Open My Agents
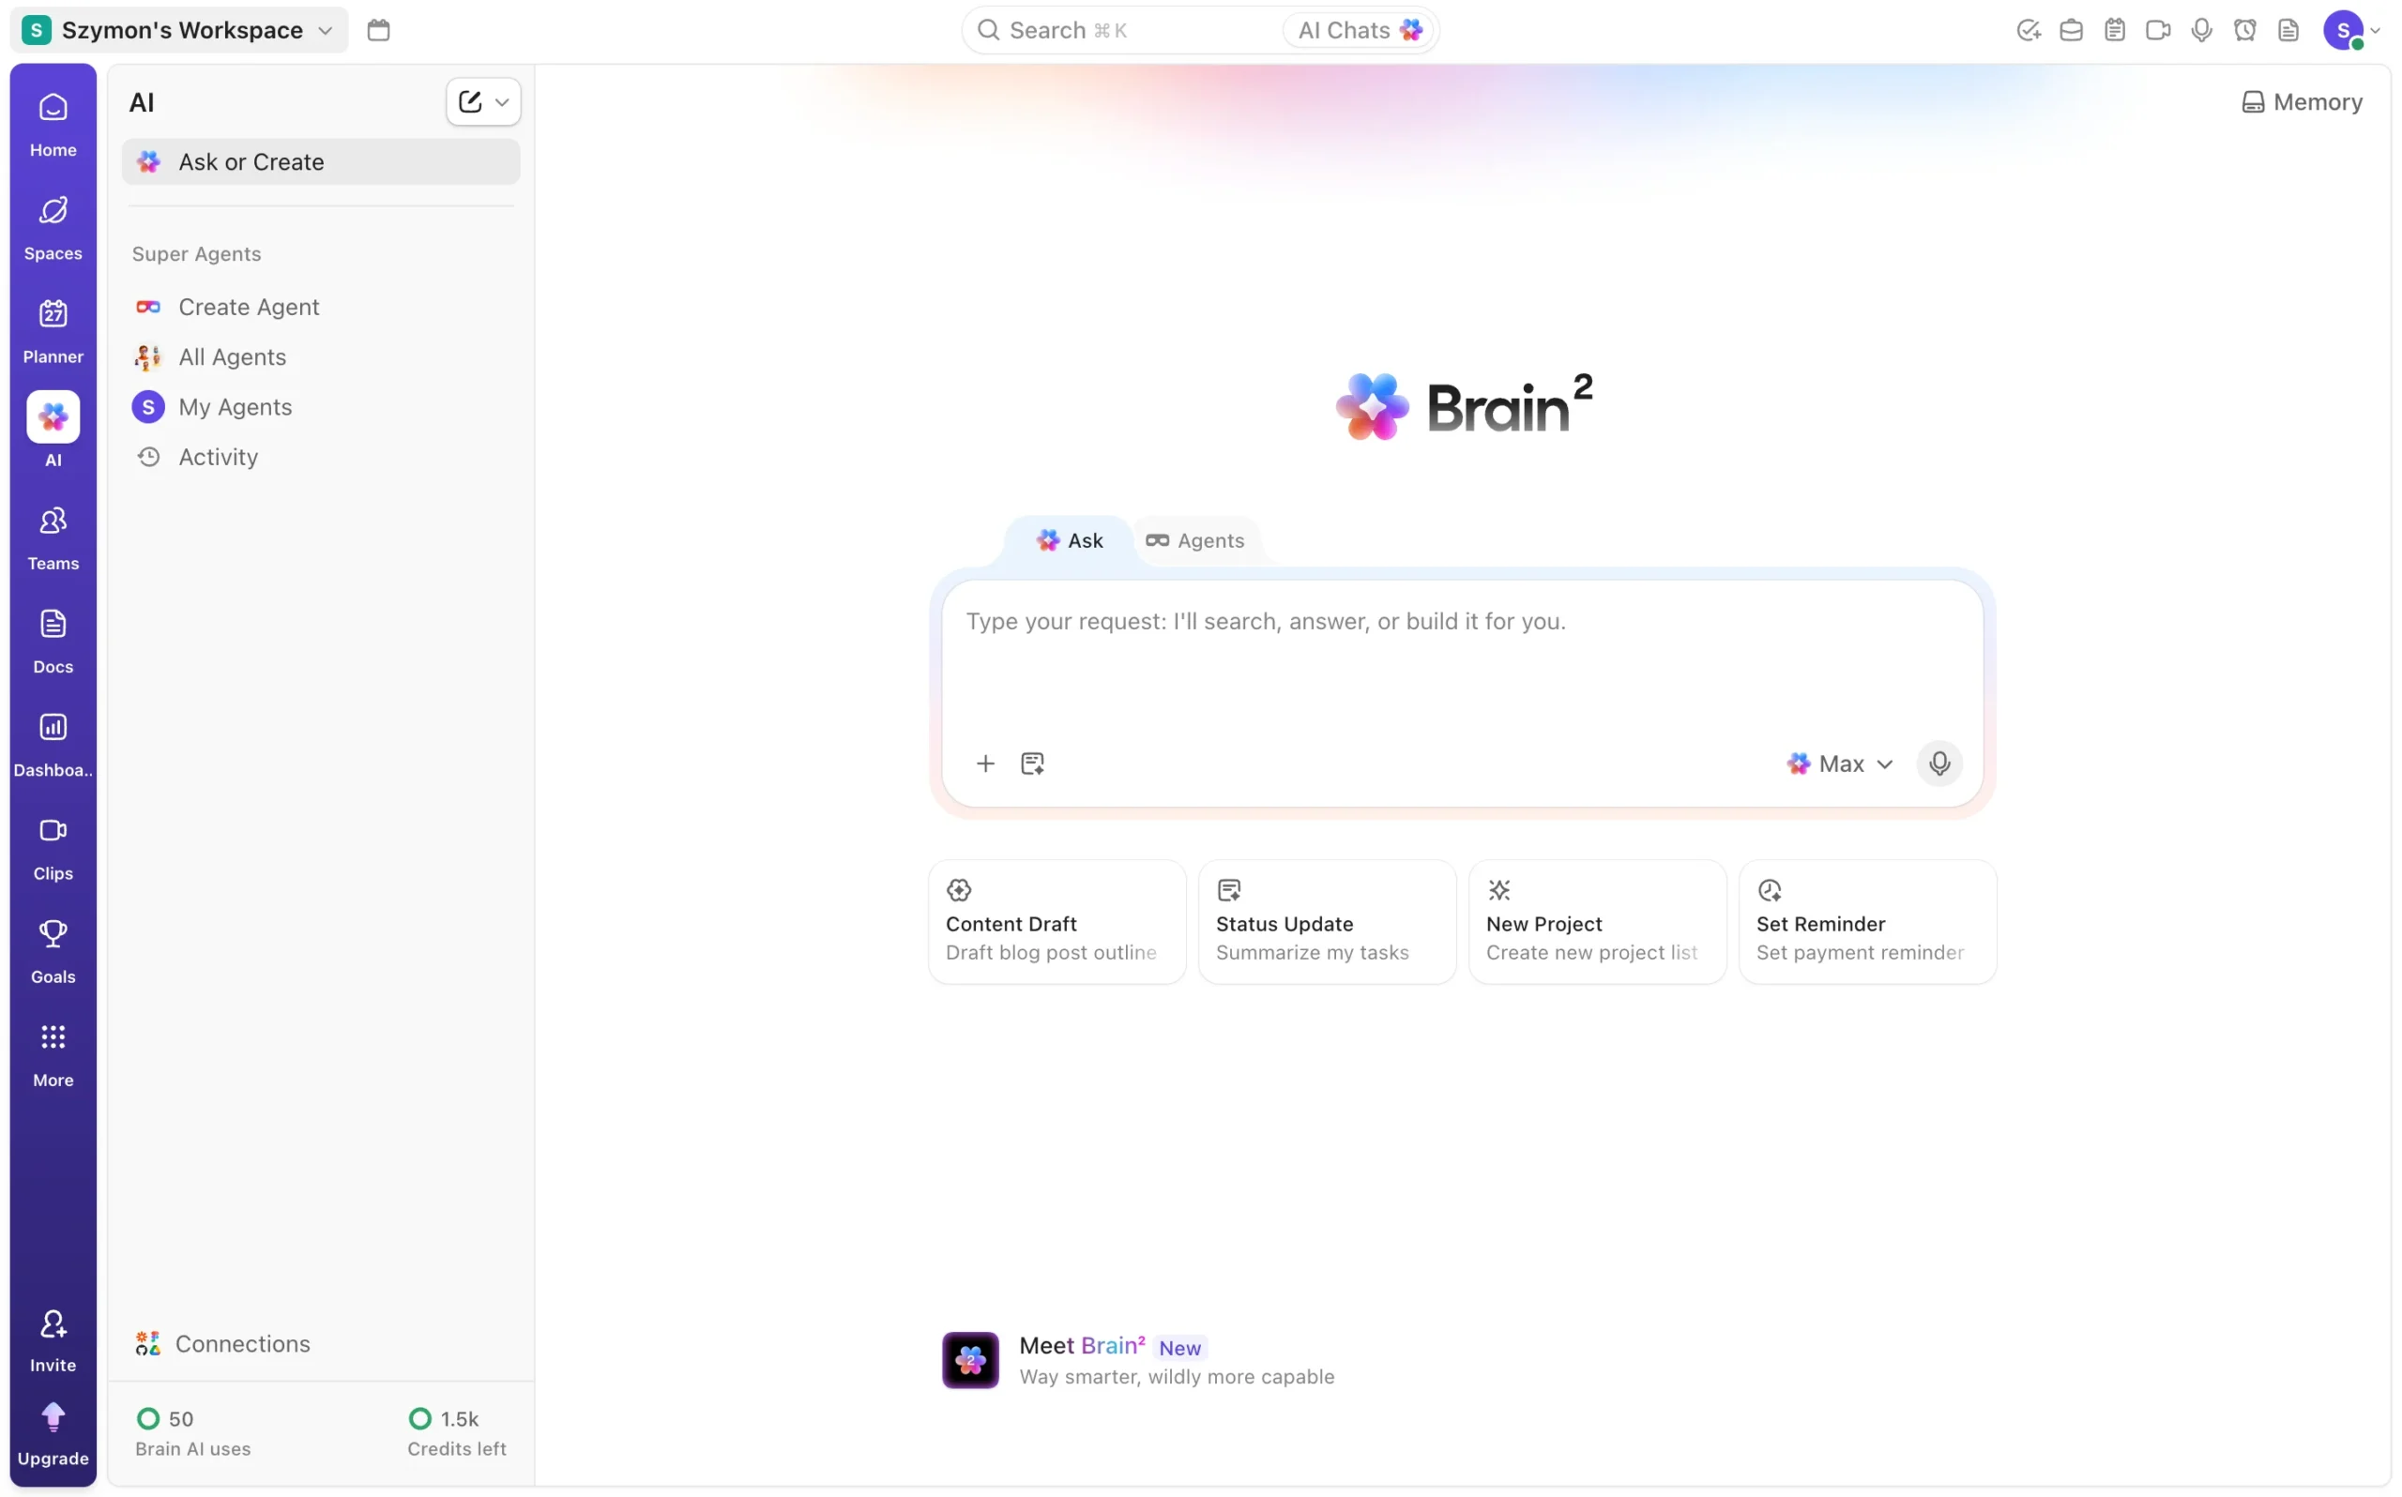Viewport: 2402px width, 1497px height. coord(321,407)
